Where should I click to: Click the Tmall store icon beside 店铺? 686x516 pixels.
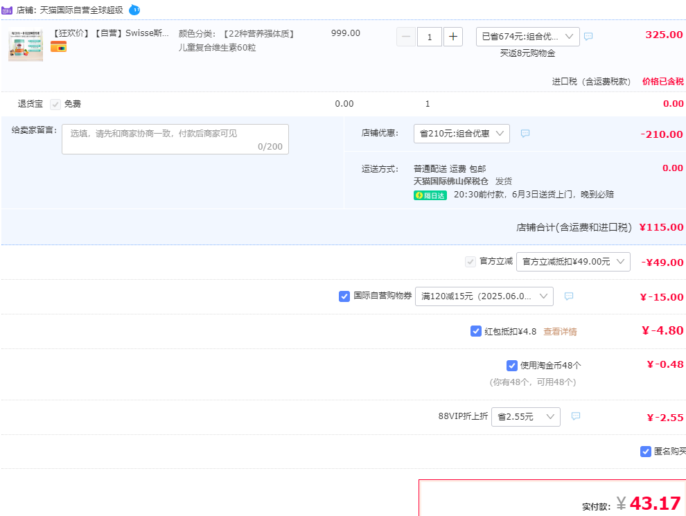click(x=6, y=10)
